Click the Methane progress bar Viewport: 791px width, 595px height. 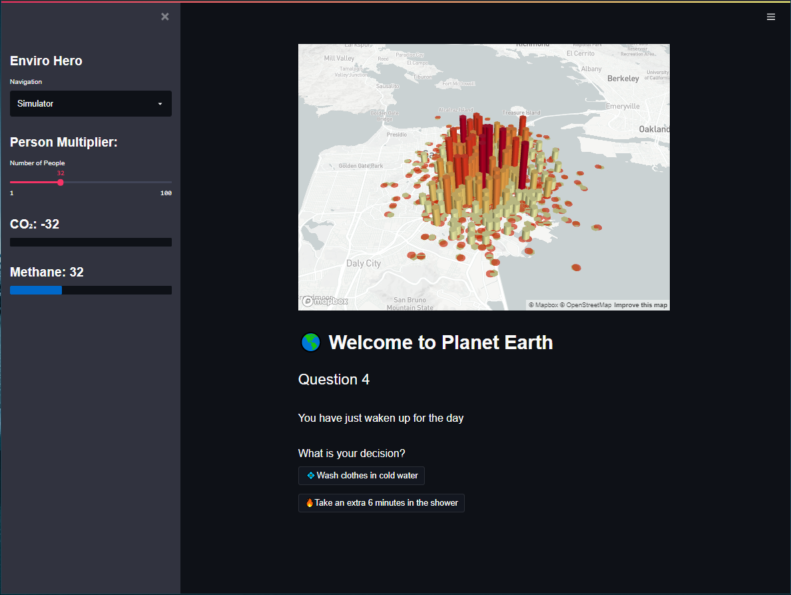click(x=91, y=291)
